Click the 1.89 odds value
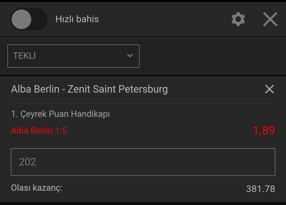286x205 pixels. (264, 130)
